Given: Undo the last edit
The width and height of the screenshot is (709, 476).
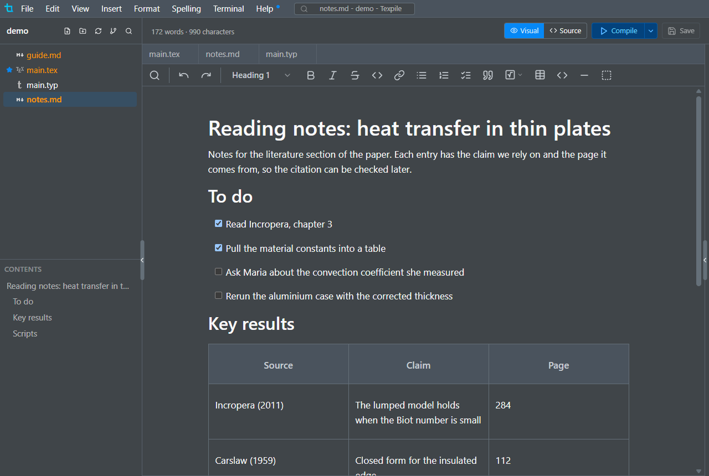Looking at the screenshot, I should (184, 75).
